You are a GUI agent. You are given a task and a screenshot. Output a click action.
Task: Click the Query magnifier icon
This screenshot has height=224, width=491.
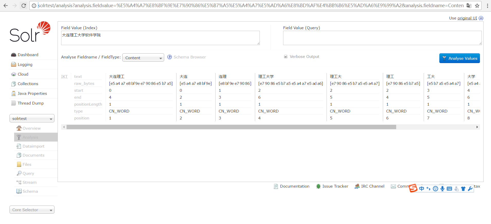[19, 173]
